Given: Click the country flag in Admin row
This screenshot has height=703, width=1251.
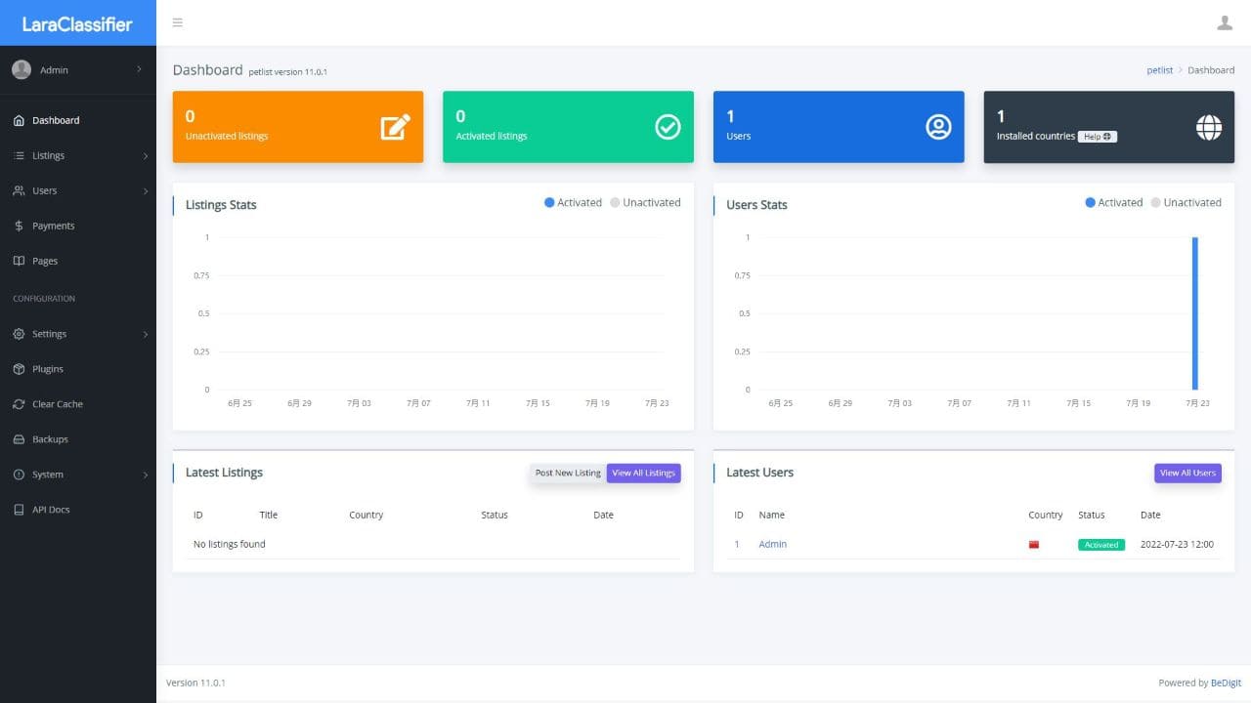Looking at the screenshot, I should 1034,545.
